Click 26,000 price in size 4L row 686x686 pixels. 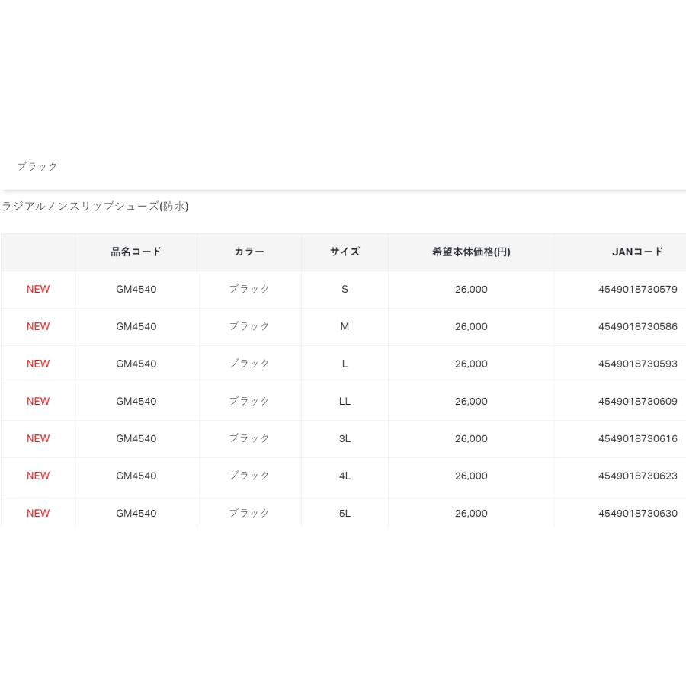click(x=471, y=476)
